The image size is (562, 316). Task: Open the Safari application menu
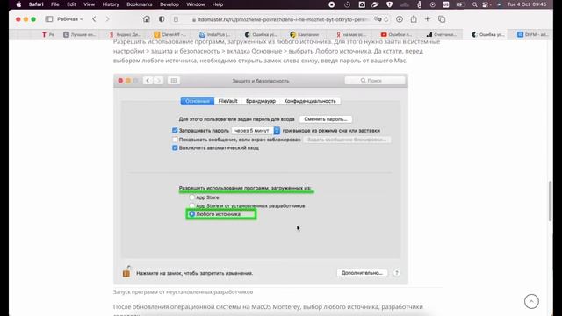tap(36, 4)
